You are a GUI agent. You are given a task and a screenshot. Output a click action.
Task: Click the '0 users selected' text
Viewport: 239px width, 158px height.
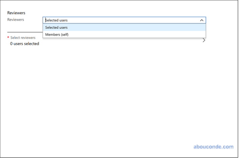tap(24, 44)
